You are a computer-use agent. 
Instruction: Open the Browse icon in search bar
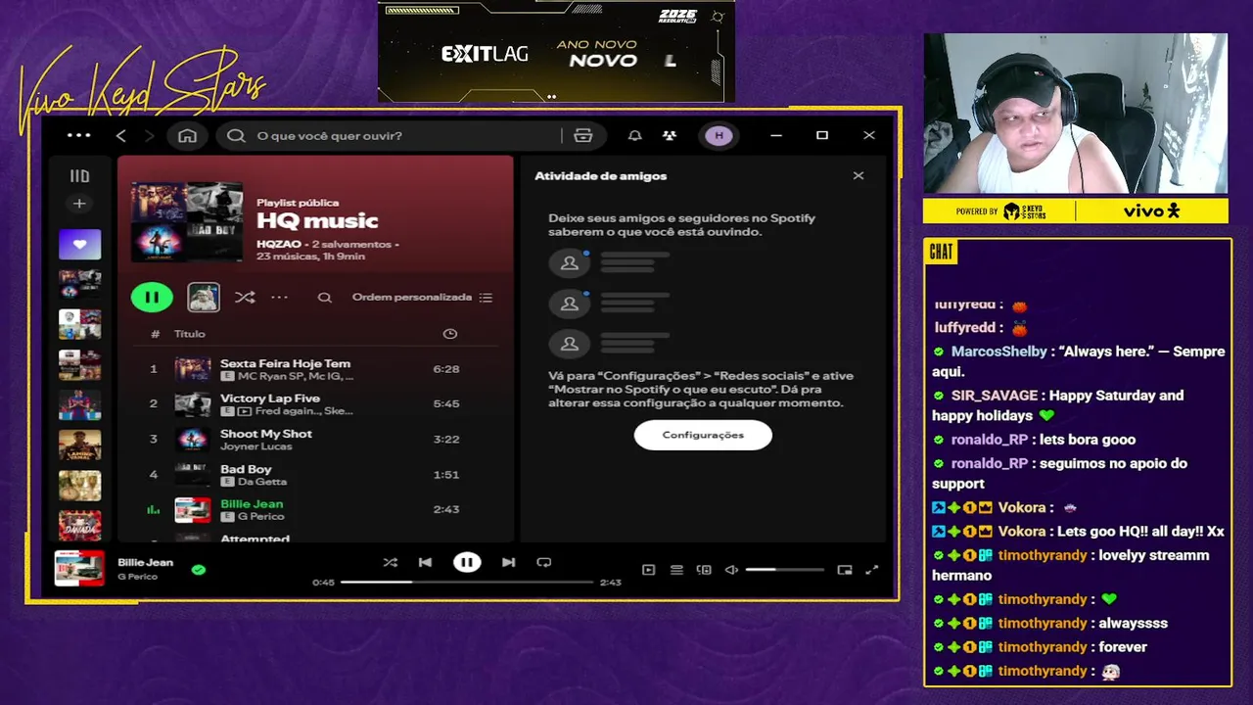(x=583, y=136)
